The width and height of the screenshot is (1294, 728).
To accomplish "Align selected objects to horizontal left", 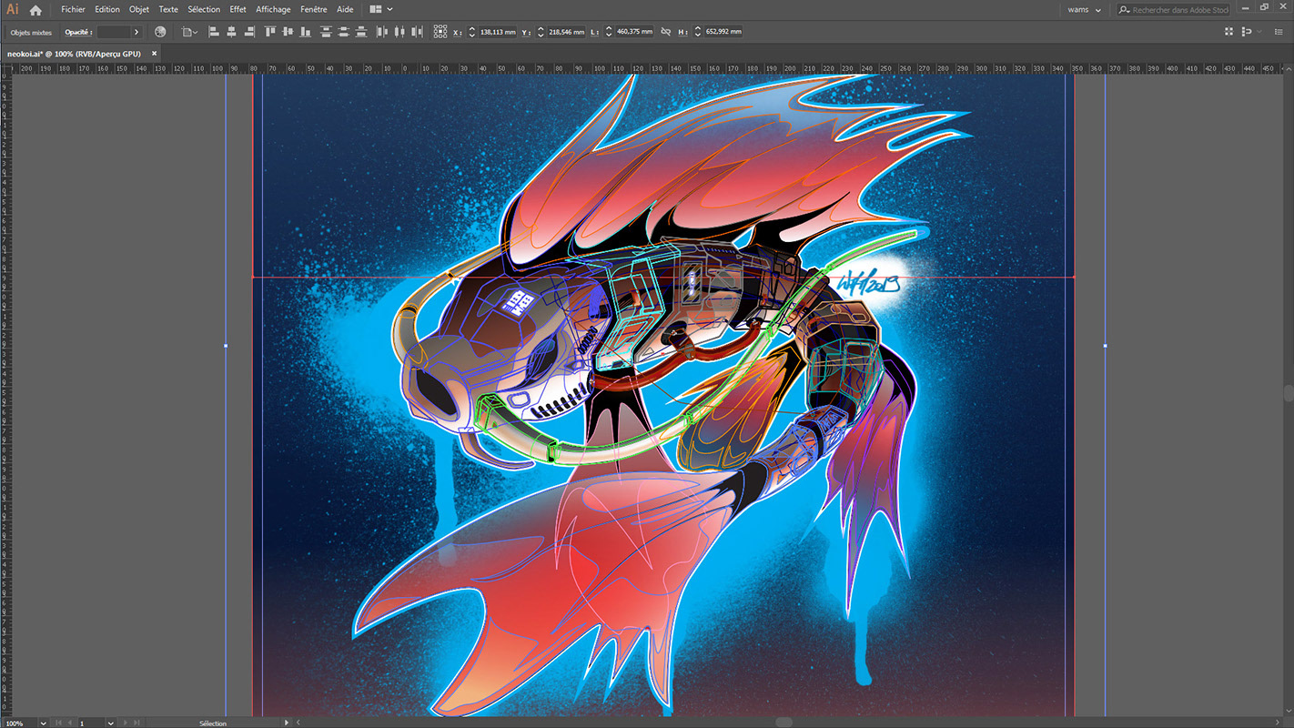I will [214, 32].
